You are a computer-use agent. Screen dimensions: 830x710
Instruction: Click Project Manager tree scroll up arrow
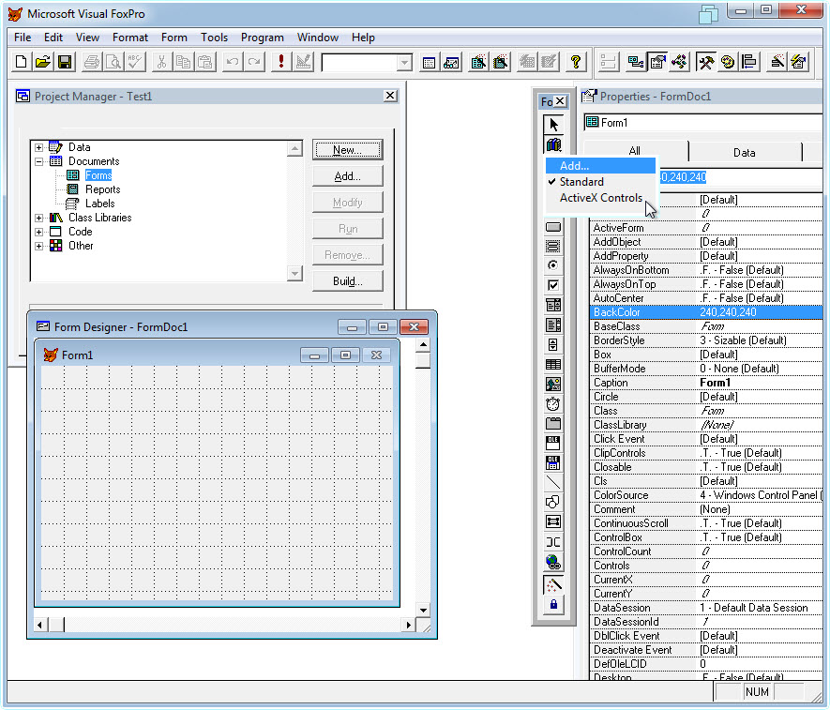tap(294, 149)
